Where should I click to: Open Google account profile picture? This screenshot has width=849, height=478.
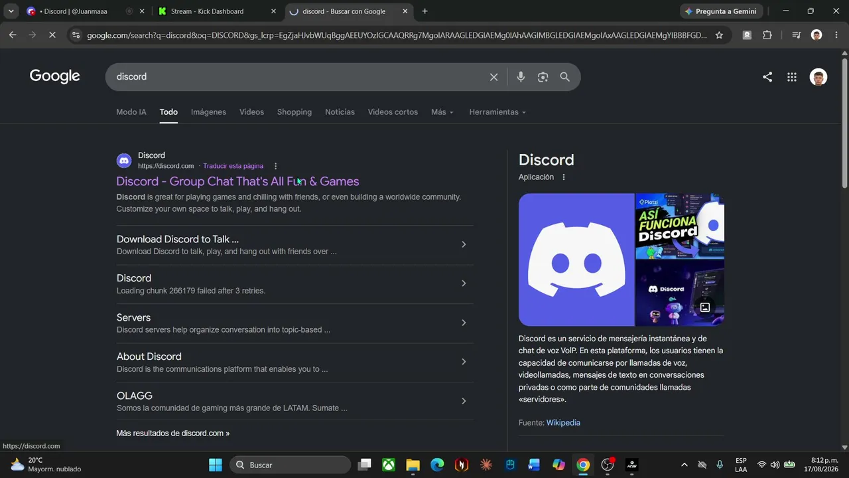pos(818,77)
